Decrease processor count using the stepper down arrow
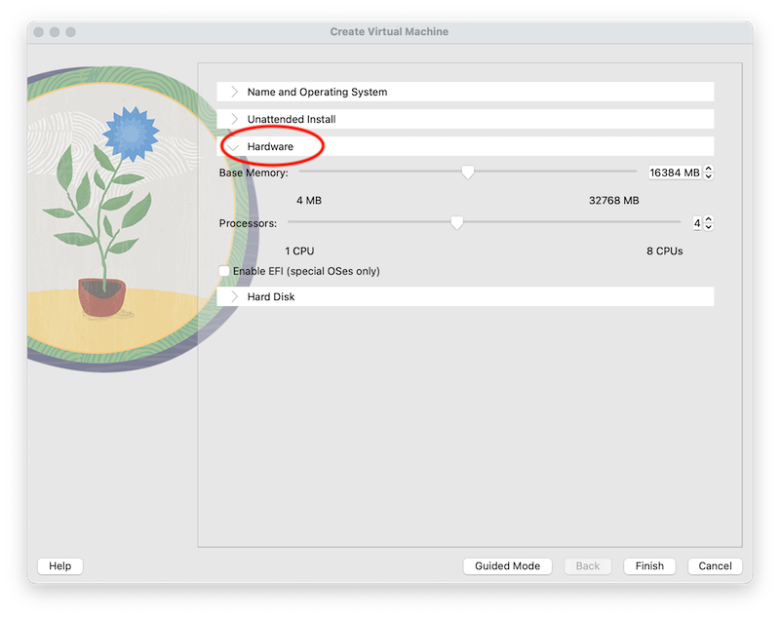The height and width of the screenshot is (617, 780). [x=708, y=226]
